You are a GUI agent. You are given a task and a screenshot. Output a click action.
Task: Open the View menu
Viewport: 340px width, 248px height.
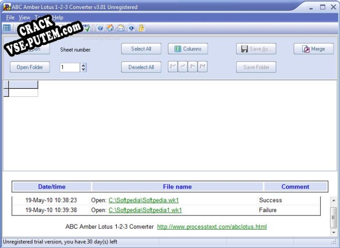tap(24, 17)
